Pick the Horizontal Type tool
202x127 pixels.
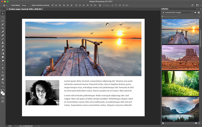[x=3, y=68]
